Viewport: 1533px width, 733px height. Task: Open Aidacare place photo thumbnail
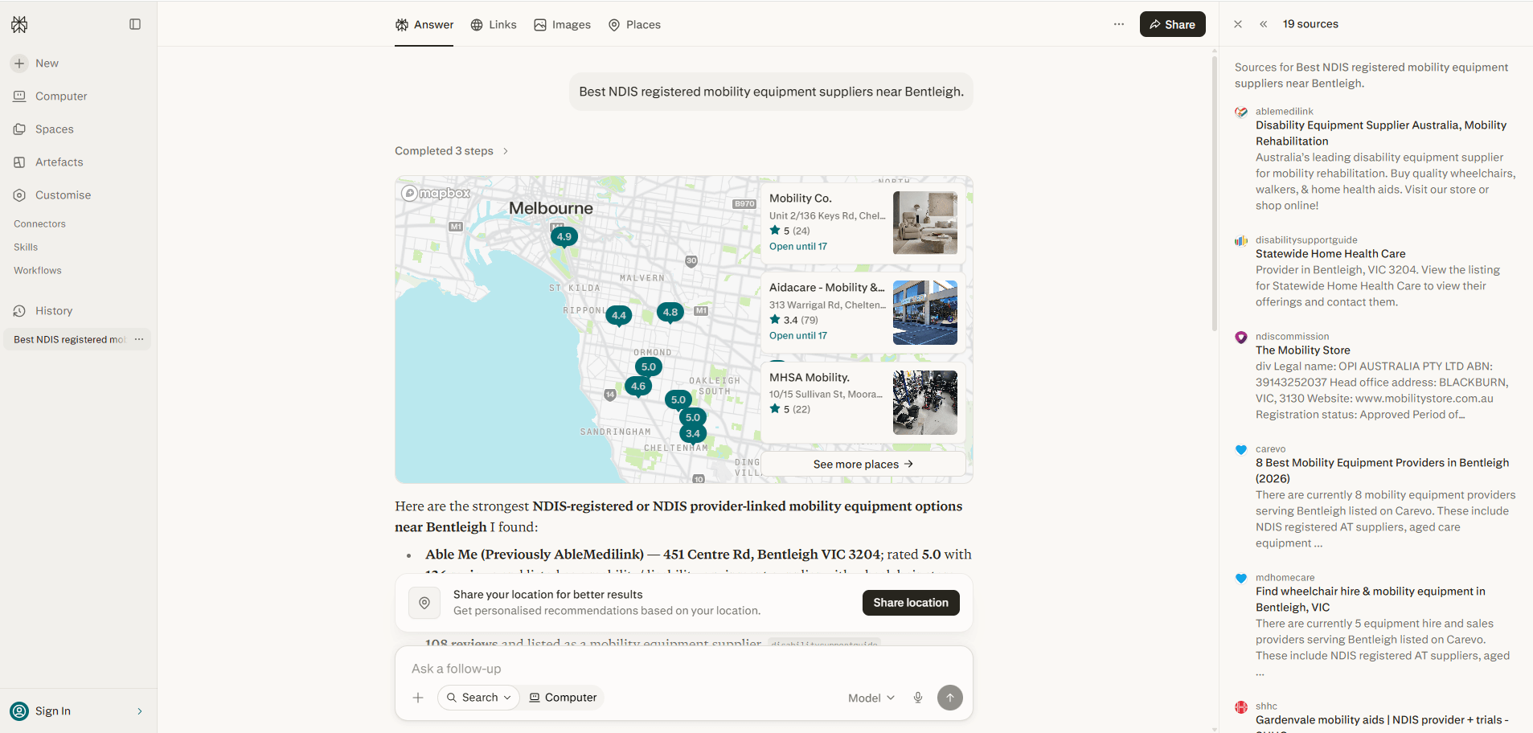pyautogui.click(x=925, y=313)
